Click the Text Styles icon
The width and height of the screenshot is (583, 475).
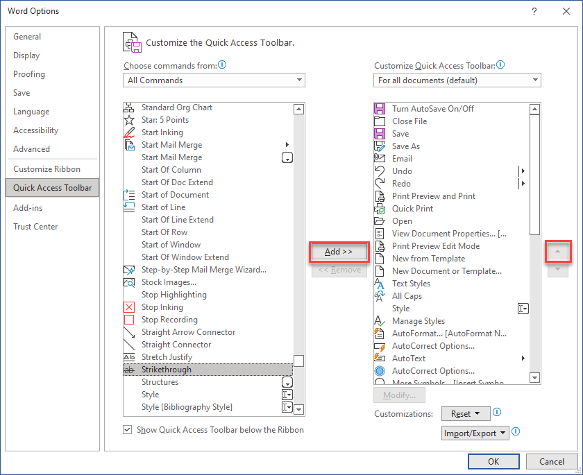pos(380,284)
